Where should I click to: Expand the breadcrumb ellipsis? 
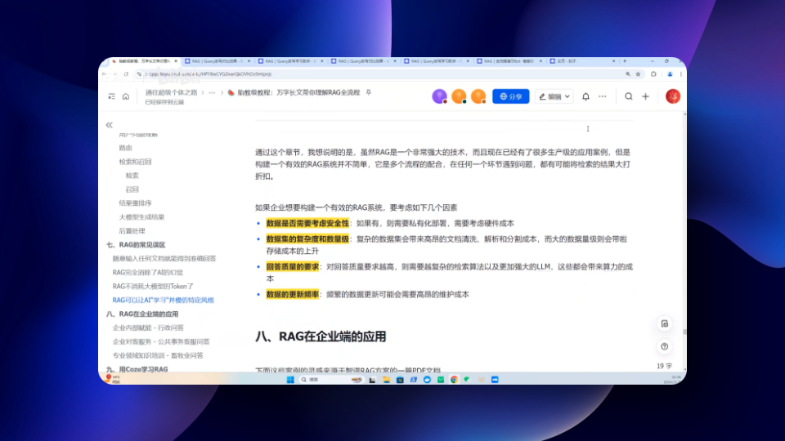click(212, 92)
